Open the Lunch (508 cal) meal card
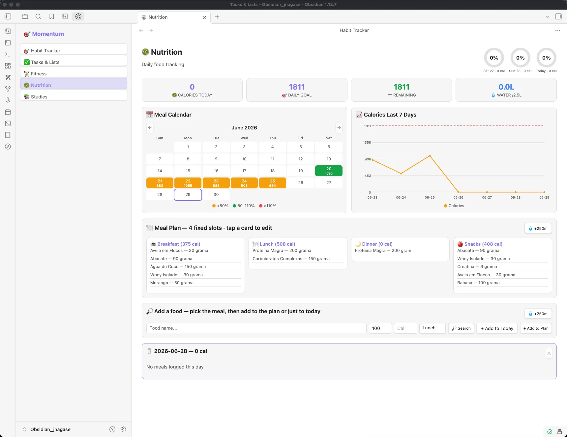 pos(298,253)
